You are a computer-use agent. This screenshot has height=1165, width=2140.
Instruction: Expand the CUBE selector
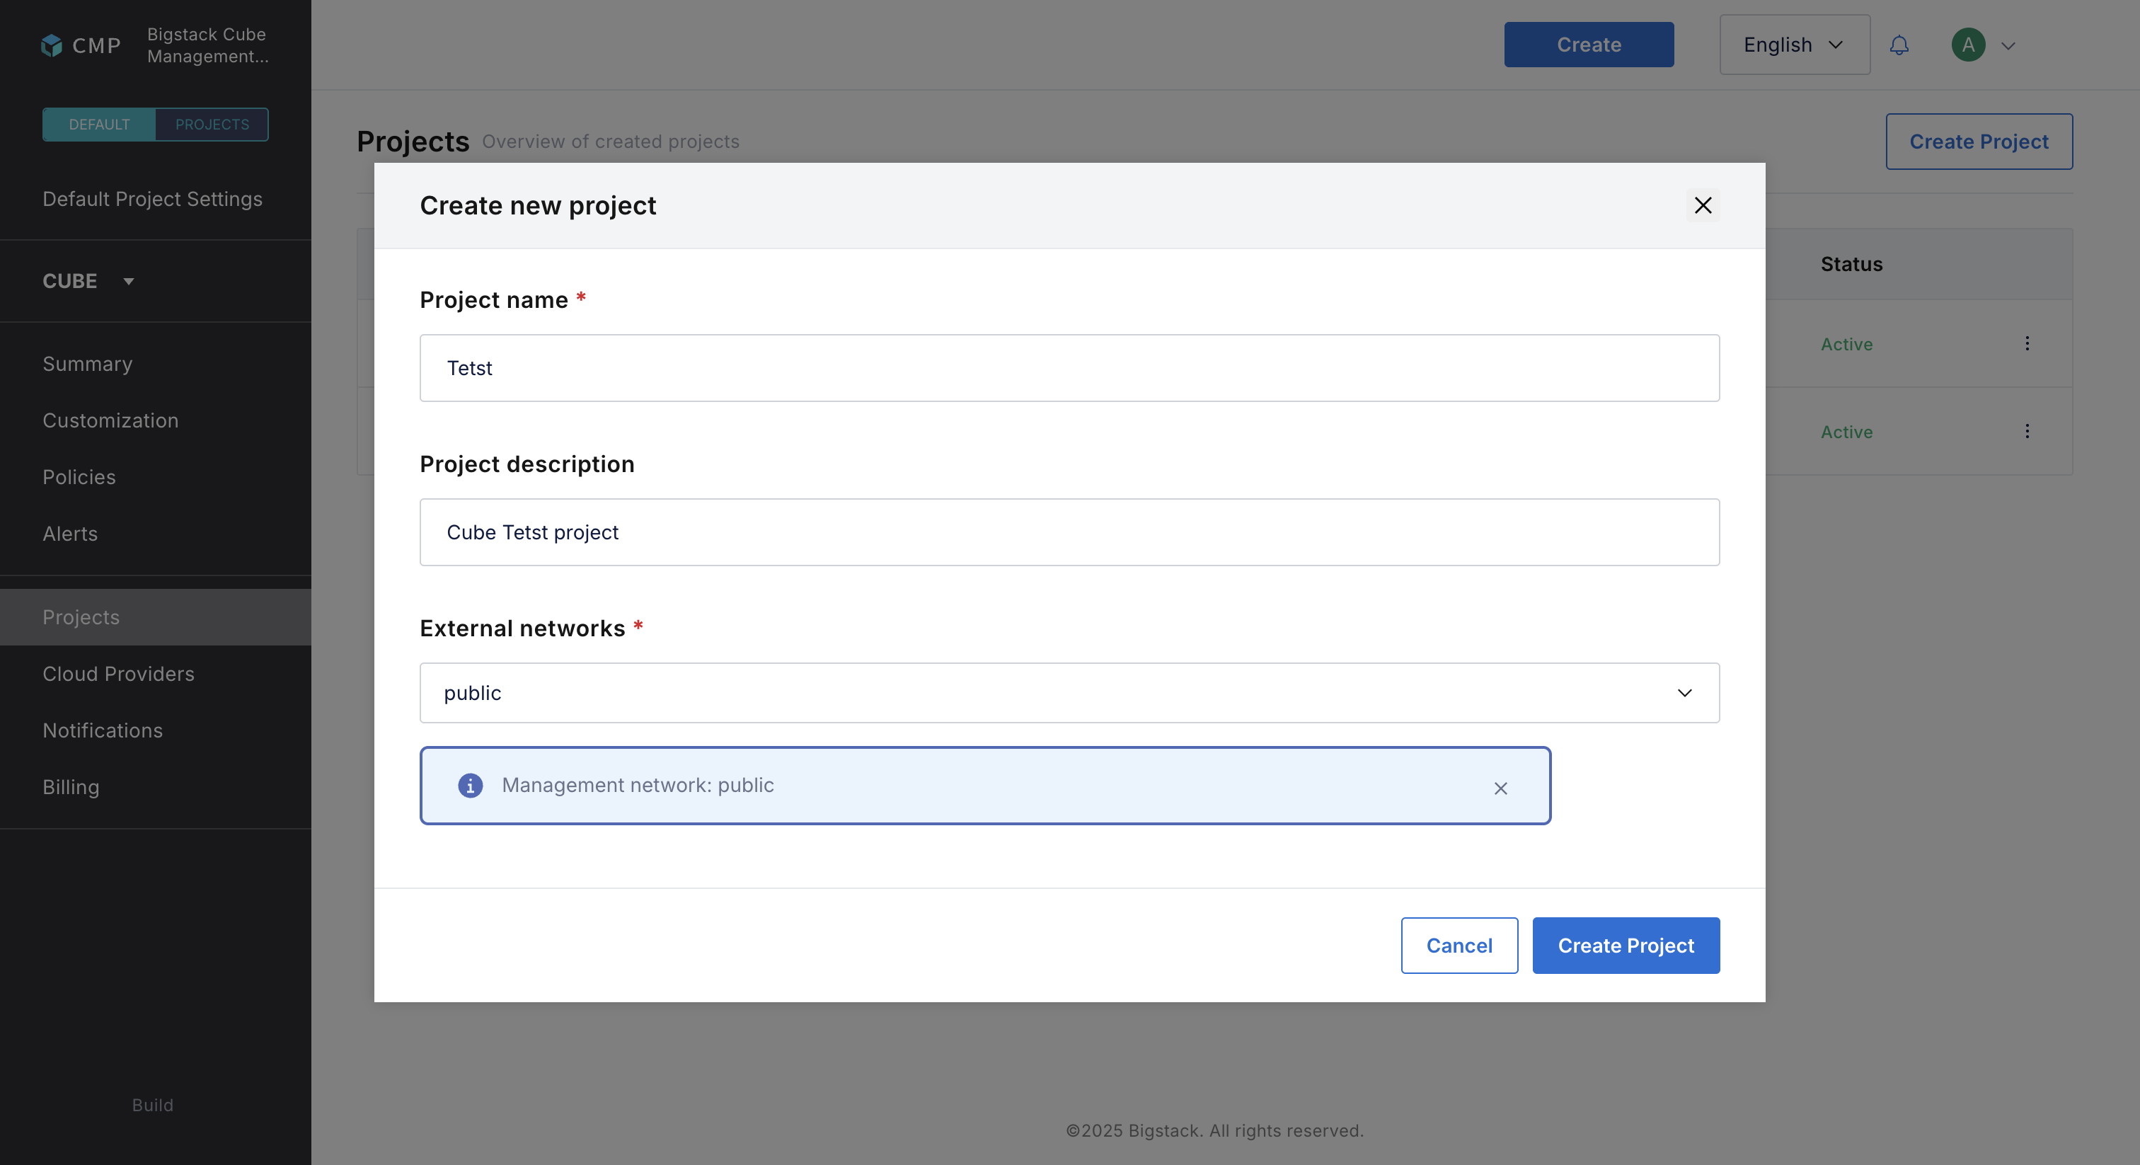88,281
